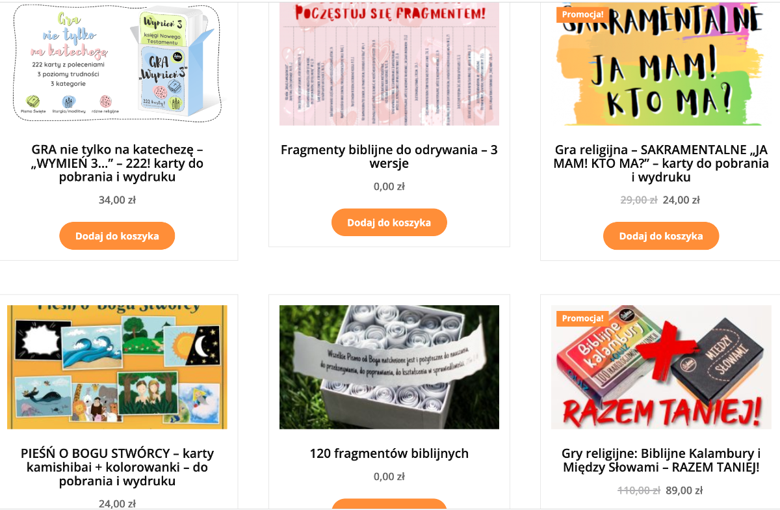
Task: Add WYMIEŃ 3 card game to cart
Action: click(117, 236)
